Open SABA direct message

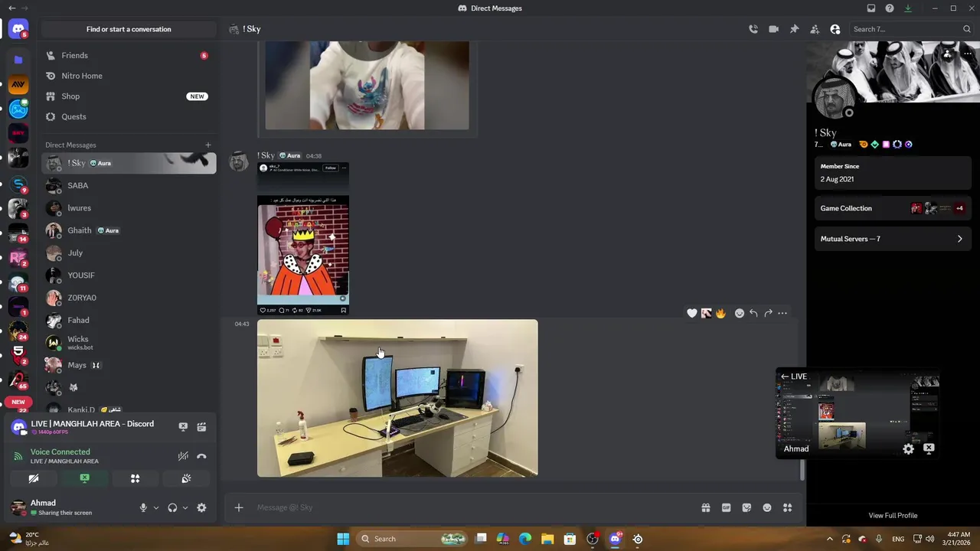(128, 185)
